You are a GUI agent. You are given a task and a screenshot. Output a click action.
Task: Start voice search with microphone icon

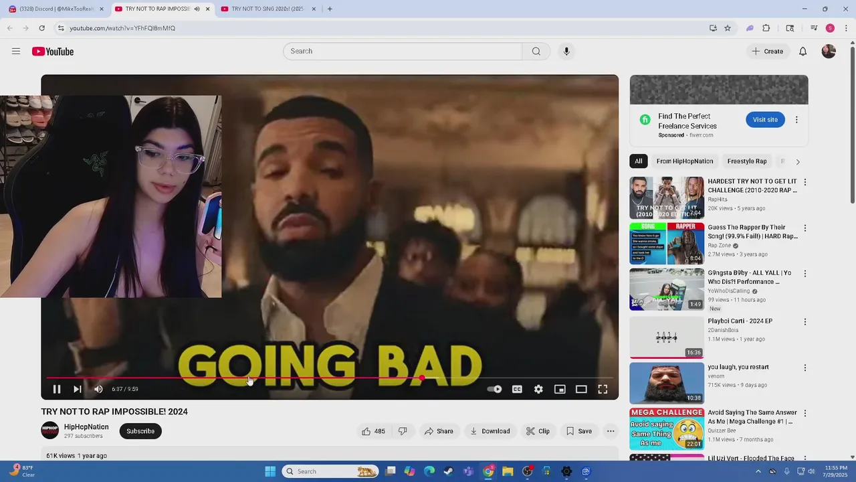(x=566, y=52)
